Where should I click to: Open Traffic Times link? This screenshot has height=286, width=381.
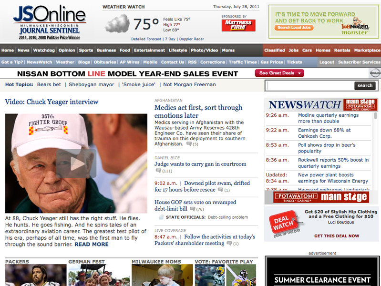[243, 62]
